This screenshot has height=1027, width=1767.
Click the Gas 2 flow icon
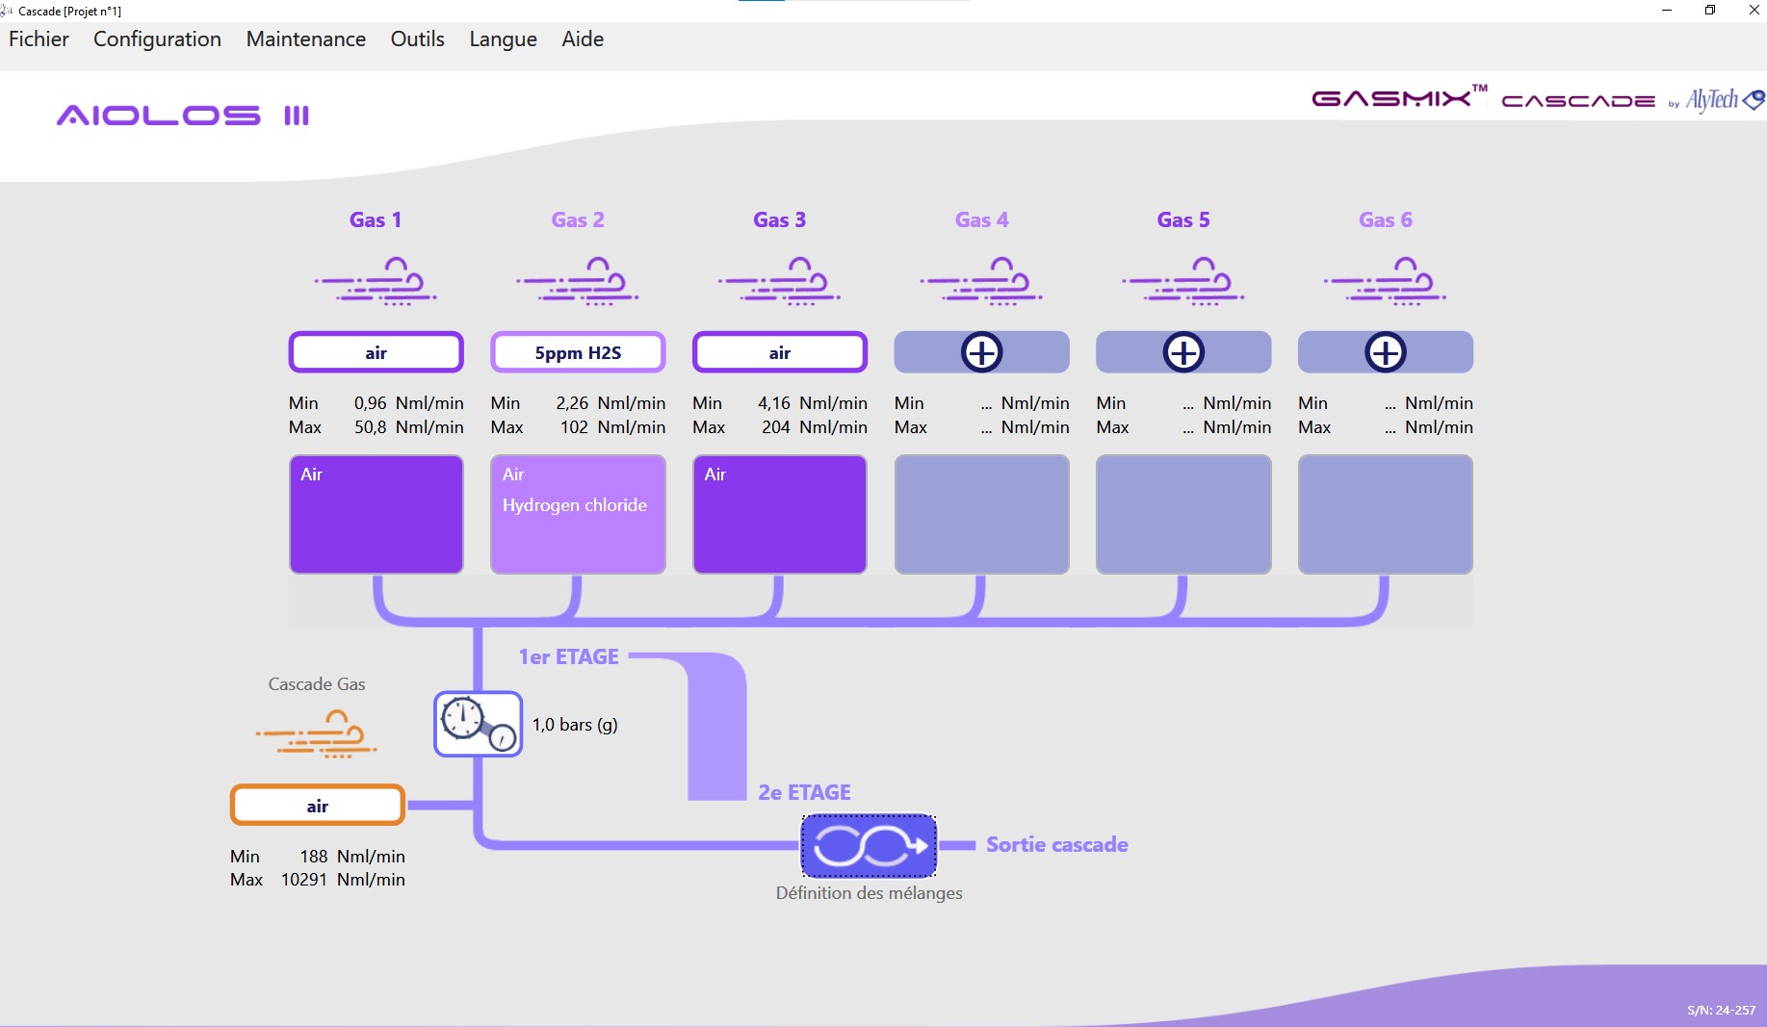click(577, 280)
